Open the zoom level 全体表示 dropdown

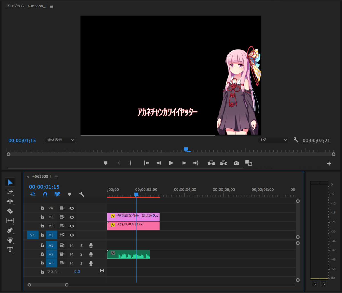click(x=60, y=140)
